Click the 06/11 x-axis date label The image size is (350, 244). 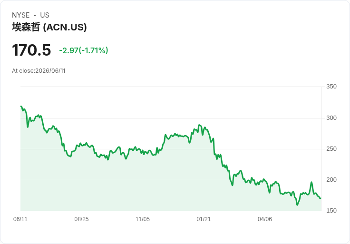click(20, 219)
